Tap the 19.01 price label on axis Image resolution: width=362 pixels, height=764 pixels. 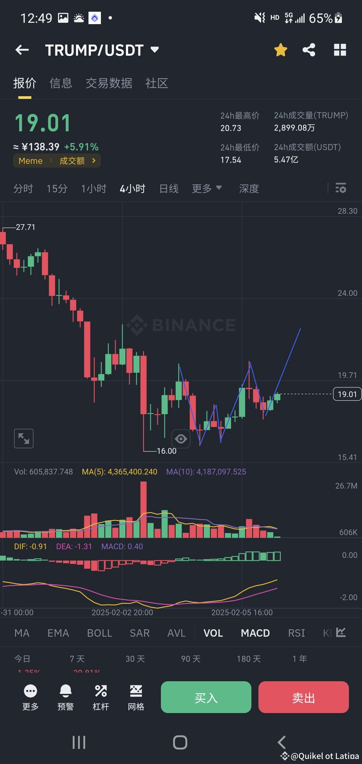(347, 394)
